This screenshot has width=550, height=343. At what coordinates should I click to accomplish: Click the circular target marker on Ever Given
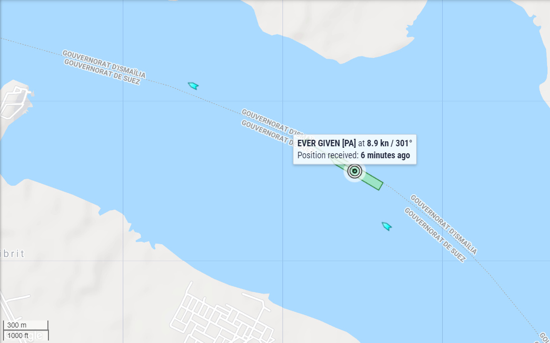point(355,171)
